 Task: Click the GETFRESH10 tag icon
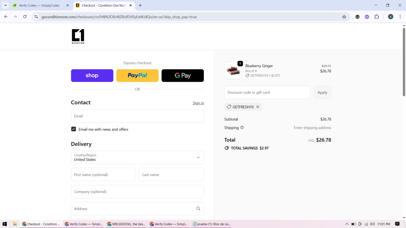click(229, 107)
